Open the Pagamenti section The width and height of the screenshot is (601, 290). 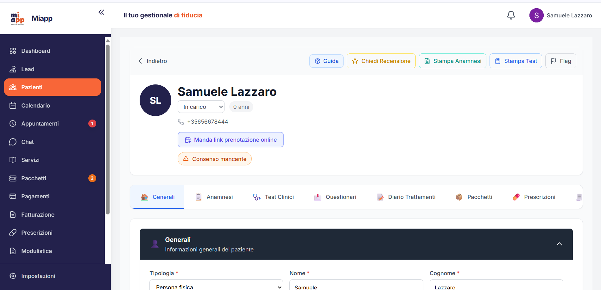point(35,196)
